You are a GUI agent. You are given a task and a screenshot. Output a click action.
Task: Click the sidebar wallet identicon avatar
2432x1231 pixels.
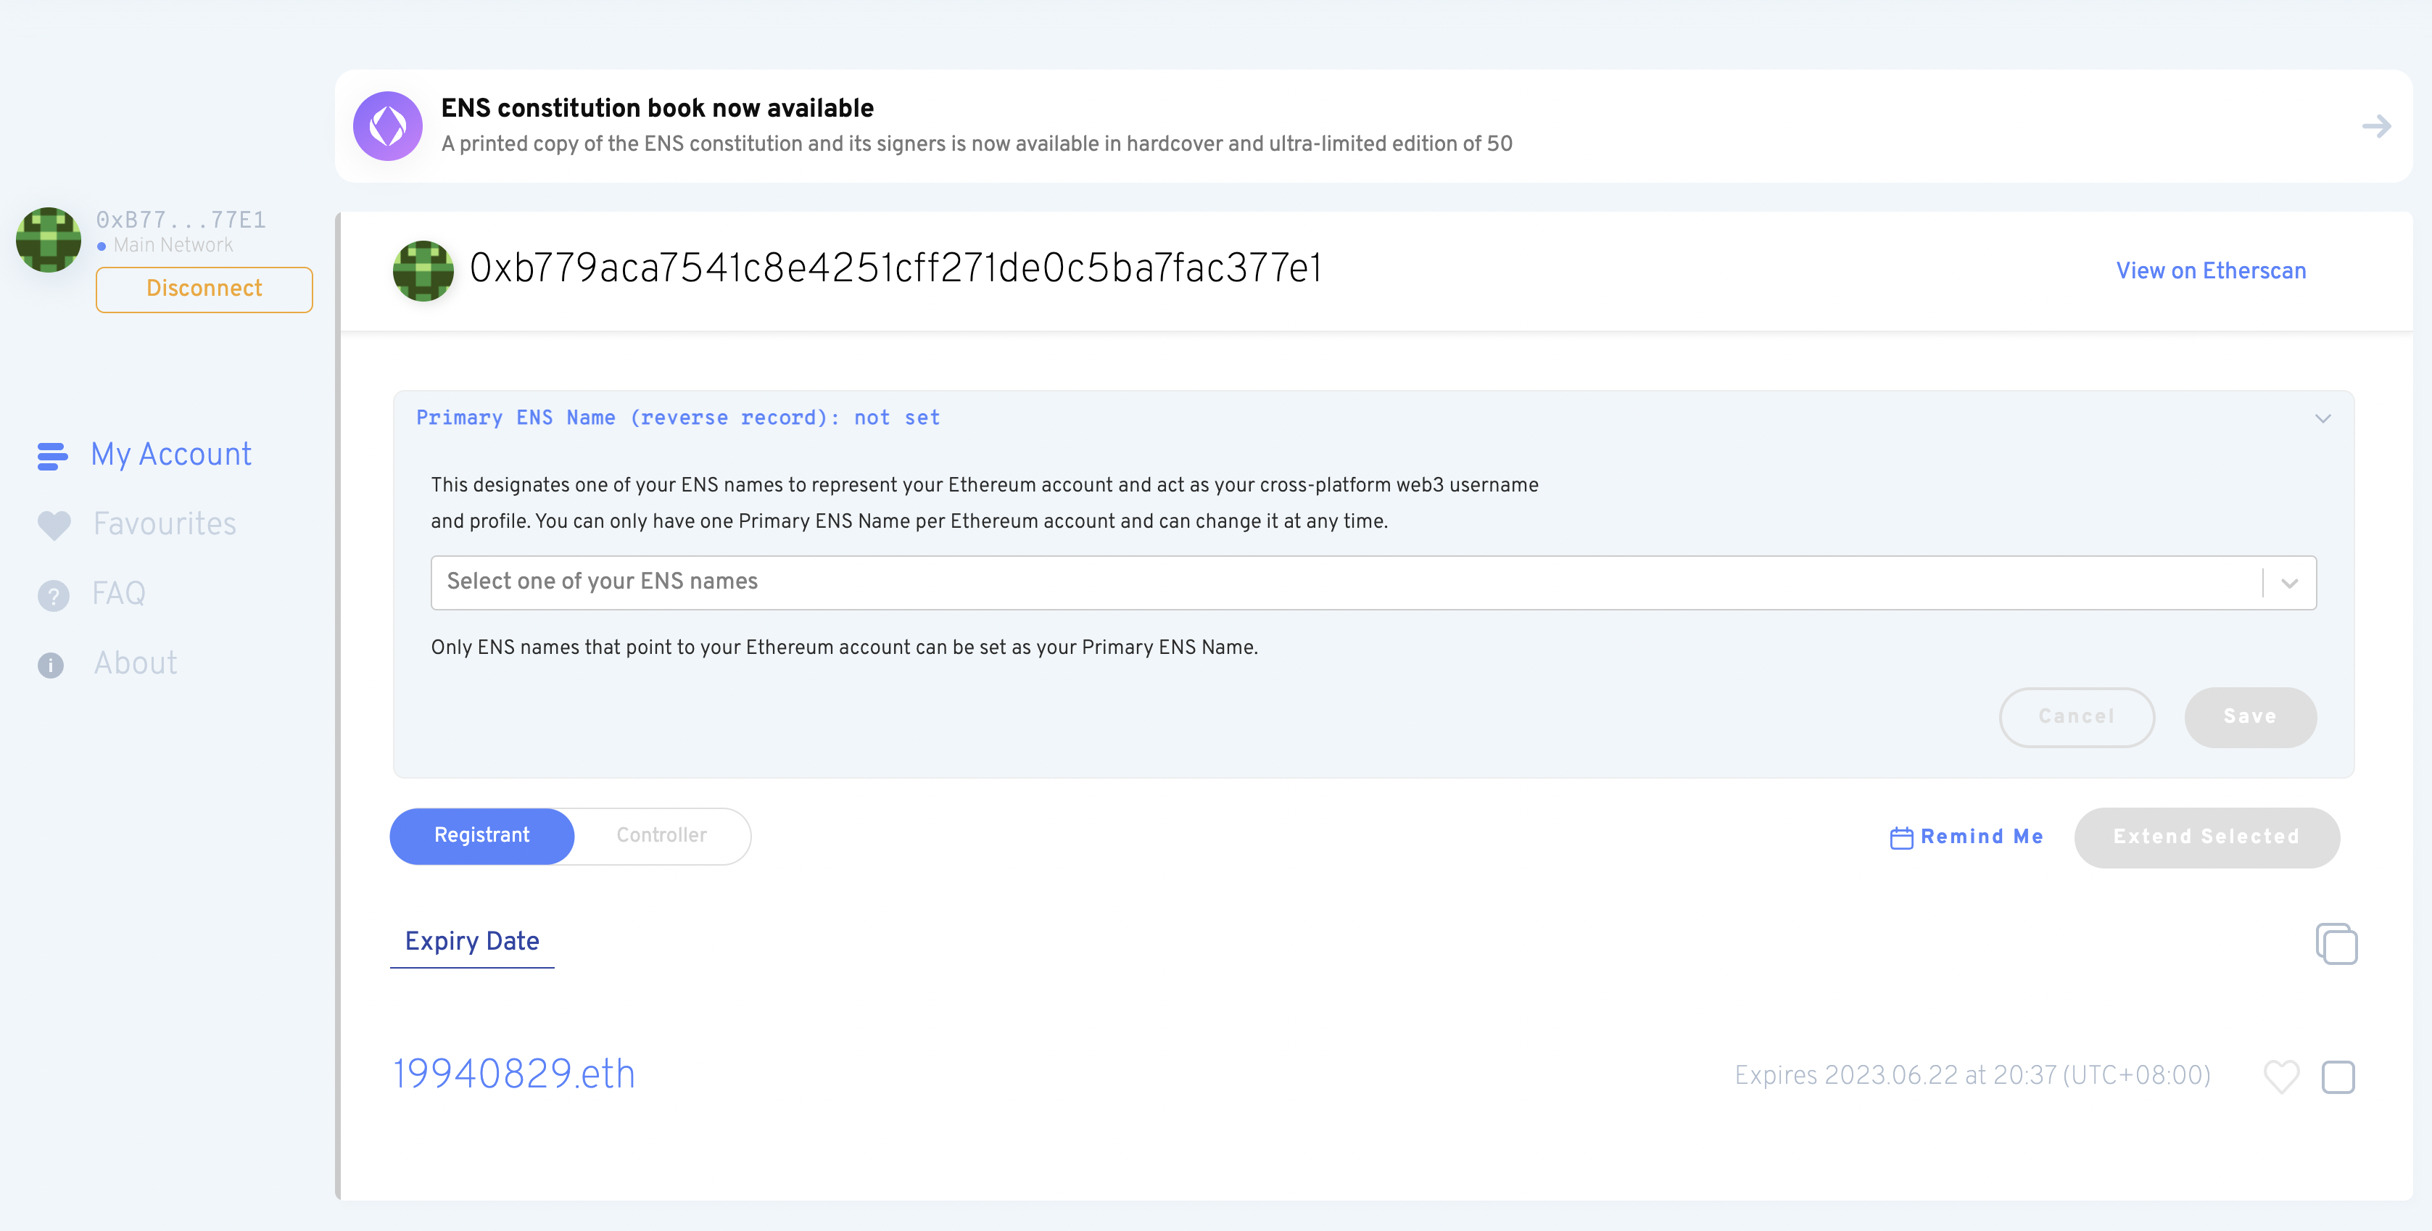click(x=48, y=240)
